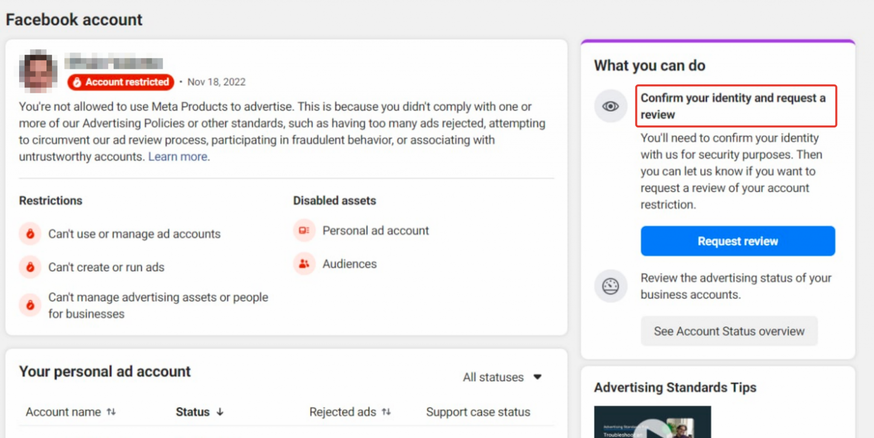This screenshot has width=874, height=438.
Task: Click the Support case status column header
Action: pyautogui.click(x=478, y=412)
